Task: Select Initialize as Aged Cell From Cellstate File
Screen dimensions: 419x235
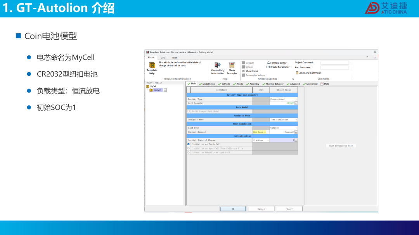Action: (189, 149)
